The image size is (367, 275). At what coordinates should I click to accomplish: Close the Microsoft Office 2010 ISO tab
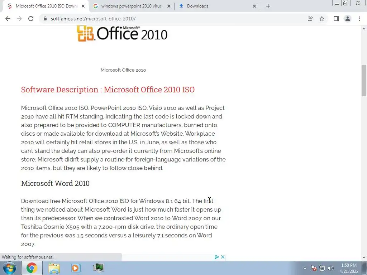coord(83,6)
